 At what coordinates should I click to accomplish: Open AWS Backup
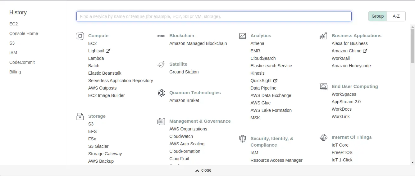point(101,161)
